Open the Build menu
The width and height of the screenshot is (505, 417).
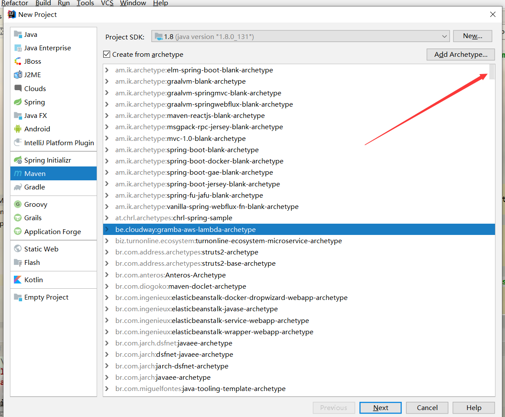click(43, 3)
